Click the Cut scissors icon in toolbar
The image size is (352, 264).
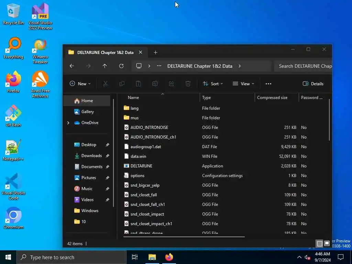coord(105,84)
